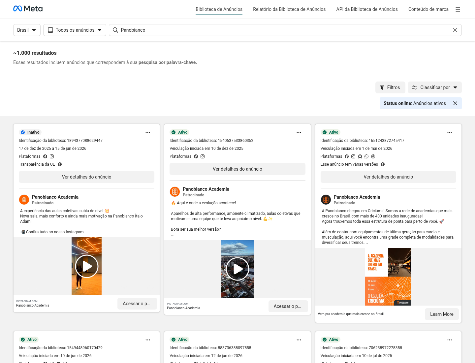Viewport: 475px width, 363px height.
Task: Click 'Transparência da UE' label
Action: pos(37,164)
